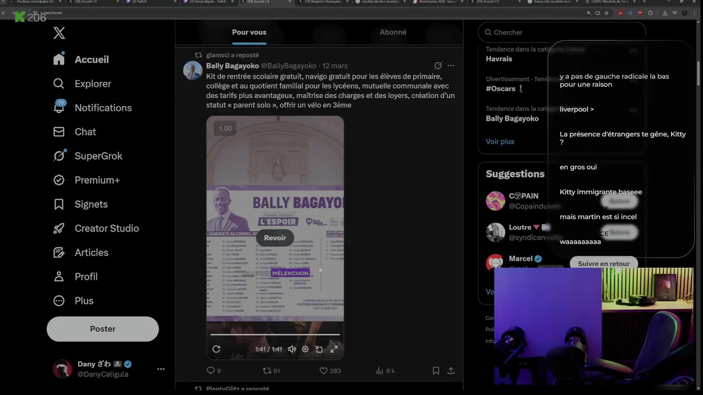Open Explorer from the sidebar
The height and width of the screenshot is (395, 703).
click(x=82, y=83)
